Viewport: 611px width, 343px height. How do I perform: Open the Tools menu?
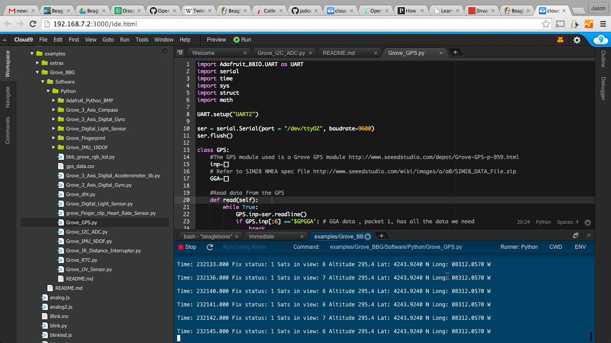142,40
